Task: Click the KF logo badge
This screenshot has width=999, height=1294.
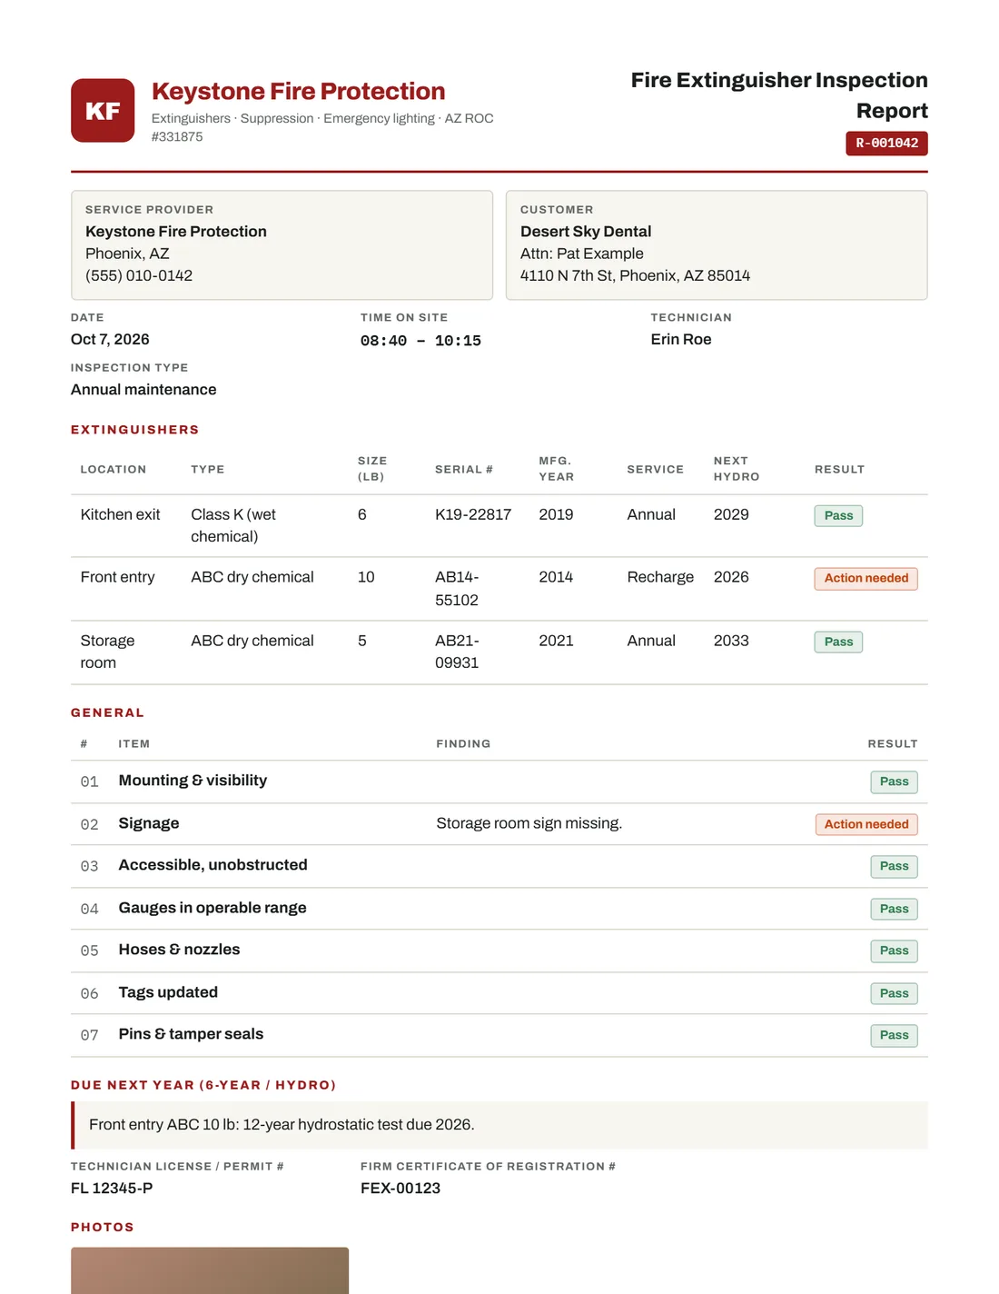Action: pyautogui.click(x=103, y=111)
